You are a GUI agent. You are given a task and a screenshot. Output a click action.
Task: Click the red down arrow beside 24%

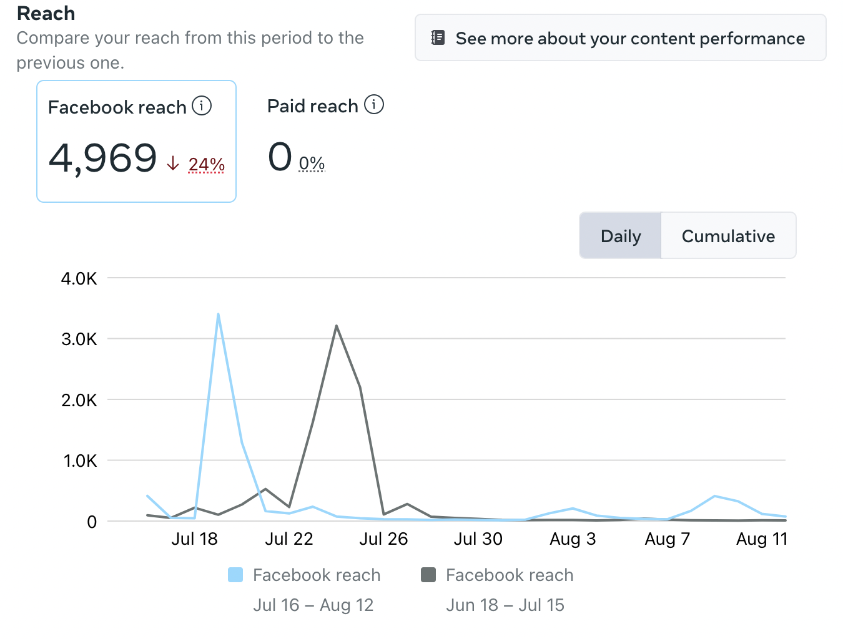click(x=173, y=164)
